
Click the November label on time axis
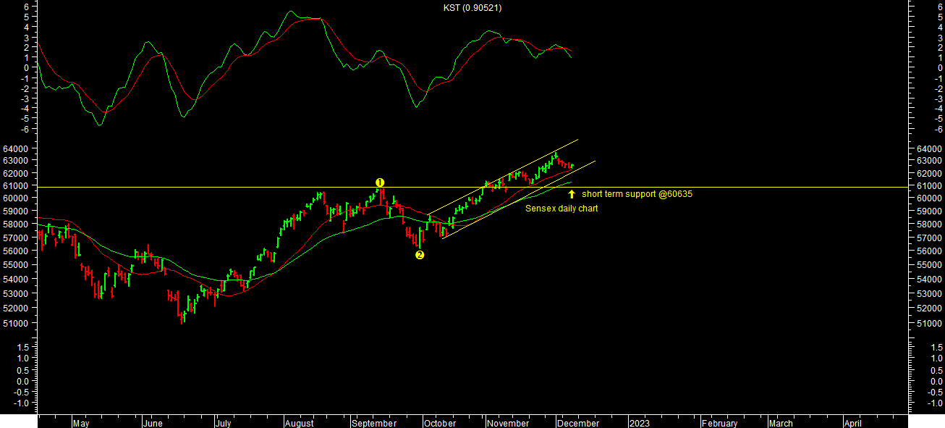click(x=508, y=424)
